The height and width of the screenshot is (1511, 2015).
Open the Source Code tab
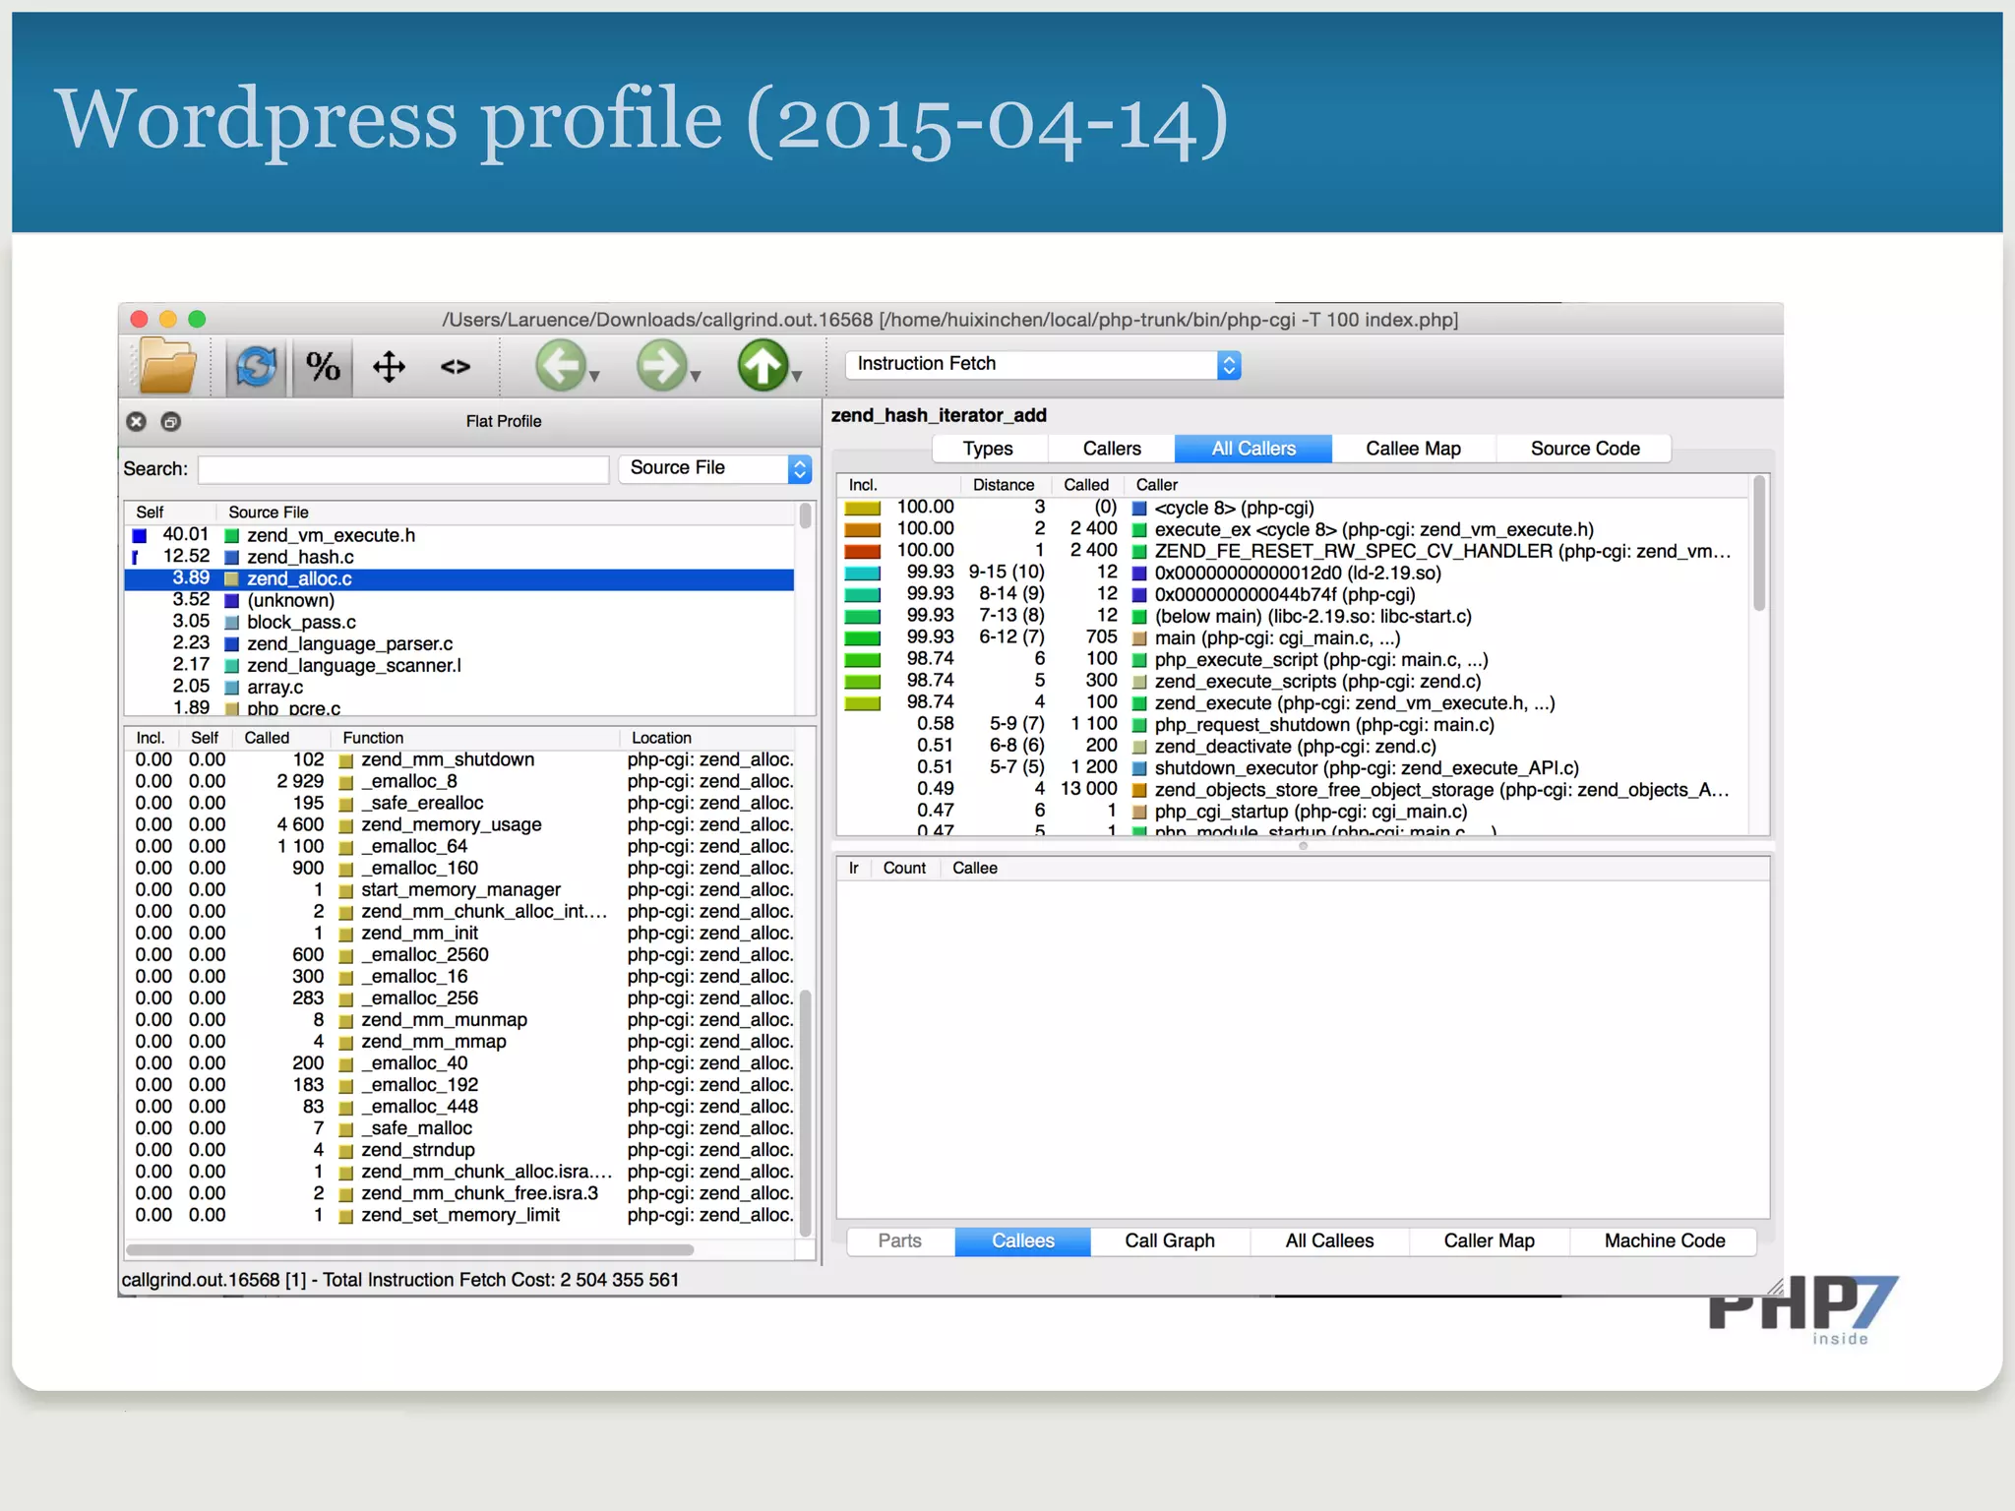pos(1585,449)
